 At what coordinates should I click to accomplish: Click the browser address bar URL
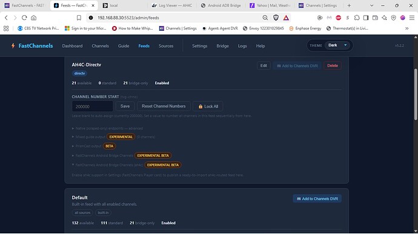pyautogui.click(x=128, y=18)
